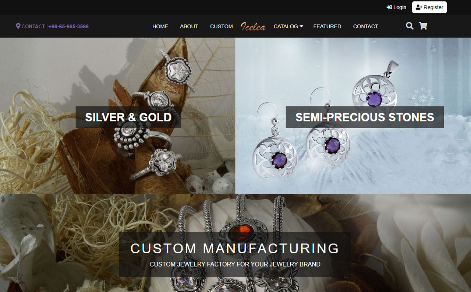
Task: Open the Custom Manufacturing banner
Action: tap(235, 254)
